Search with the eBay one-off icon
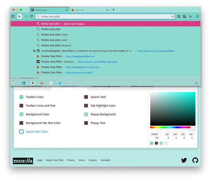This screenshot has height=180, width=211. [51, 83]
